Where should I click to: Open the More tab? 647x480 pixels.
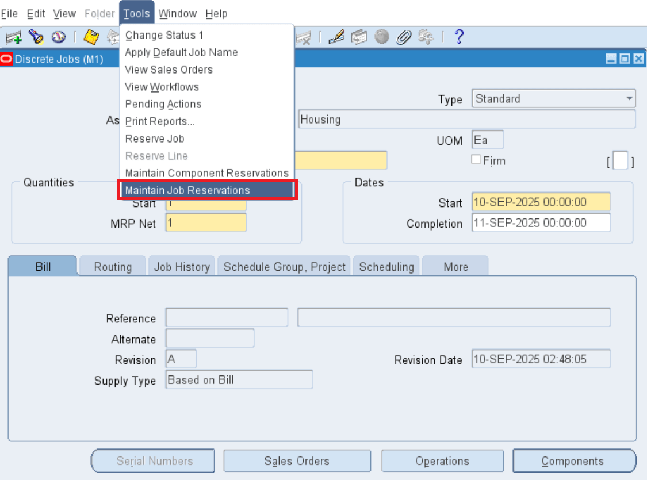pyautogui.click(x=455, y=266)
